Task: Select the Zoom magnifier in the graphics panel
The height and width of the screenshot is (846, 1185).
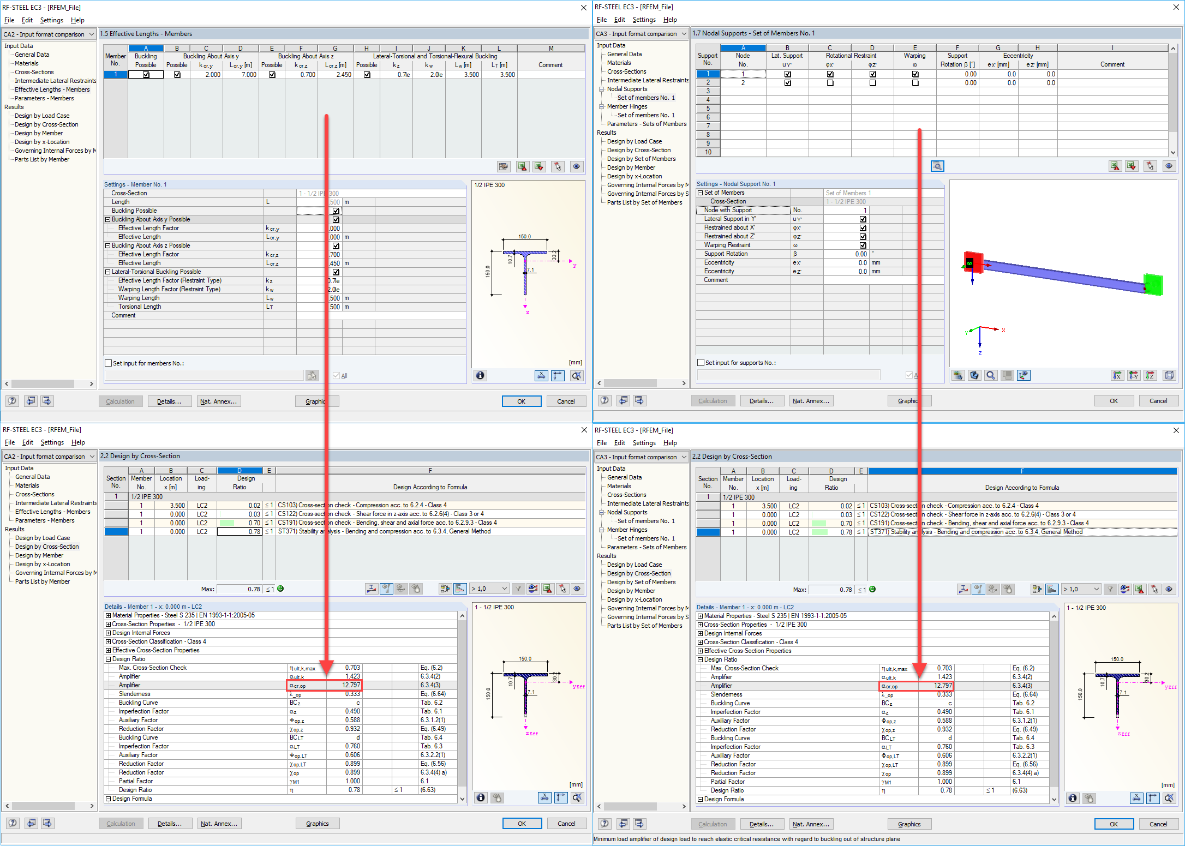Action: (991, 375)
